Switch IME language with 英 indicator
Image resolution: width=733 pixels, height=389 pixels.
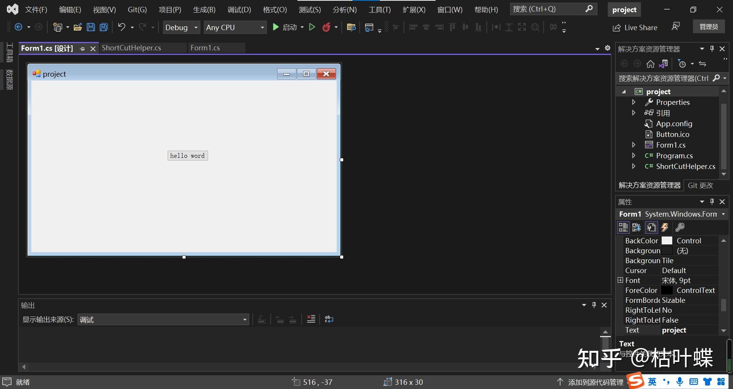click(652, 381)
